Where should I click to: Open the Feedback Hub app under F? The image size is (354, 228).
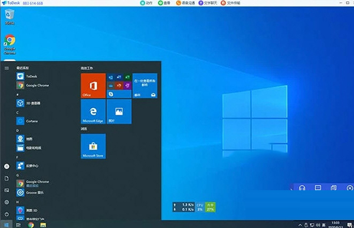[28, 166]
